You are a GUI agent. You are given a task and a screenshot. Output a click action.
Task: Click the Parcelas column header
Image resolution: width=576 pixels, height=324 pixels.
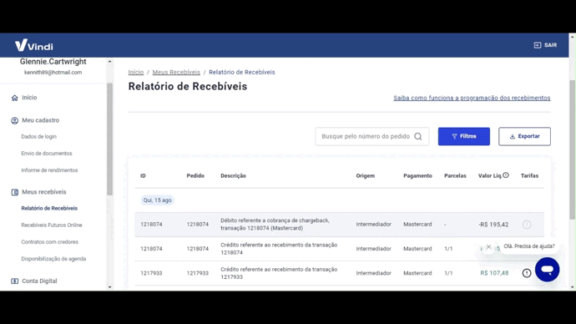(455, 176)
